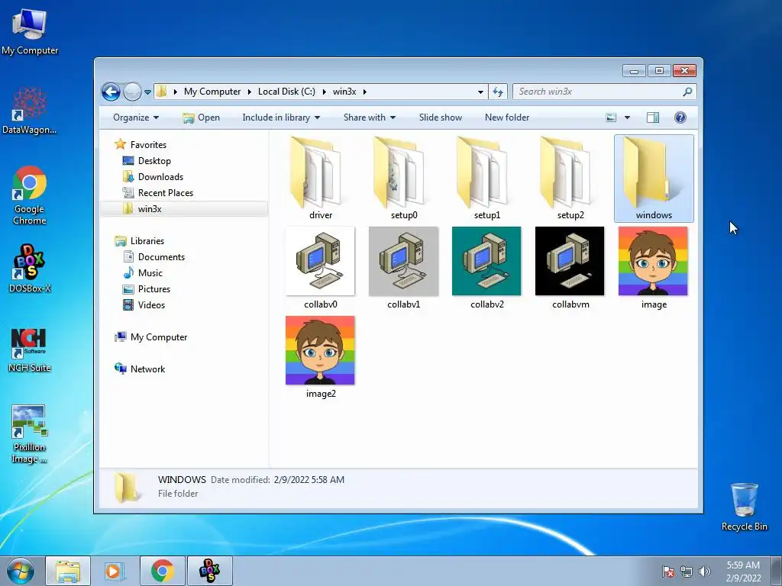Open DOSBox-X from the taskbar
The height and width of the screenshot is (586, 782).
[x=209, y=571]
